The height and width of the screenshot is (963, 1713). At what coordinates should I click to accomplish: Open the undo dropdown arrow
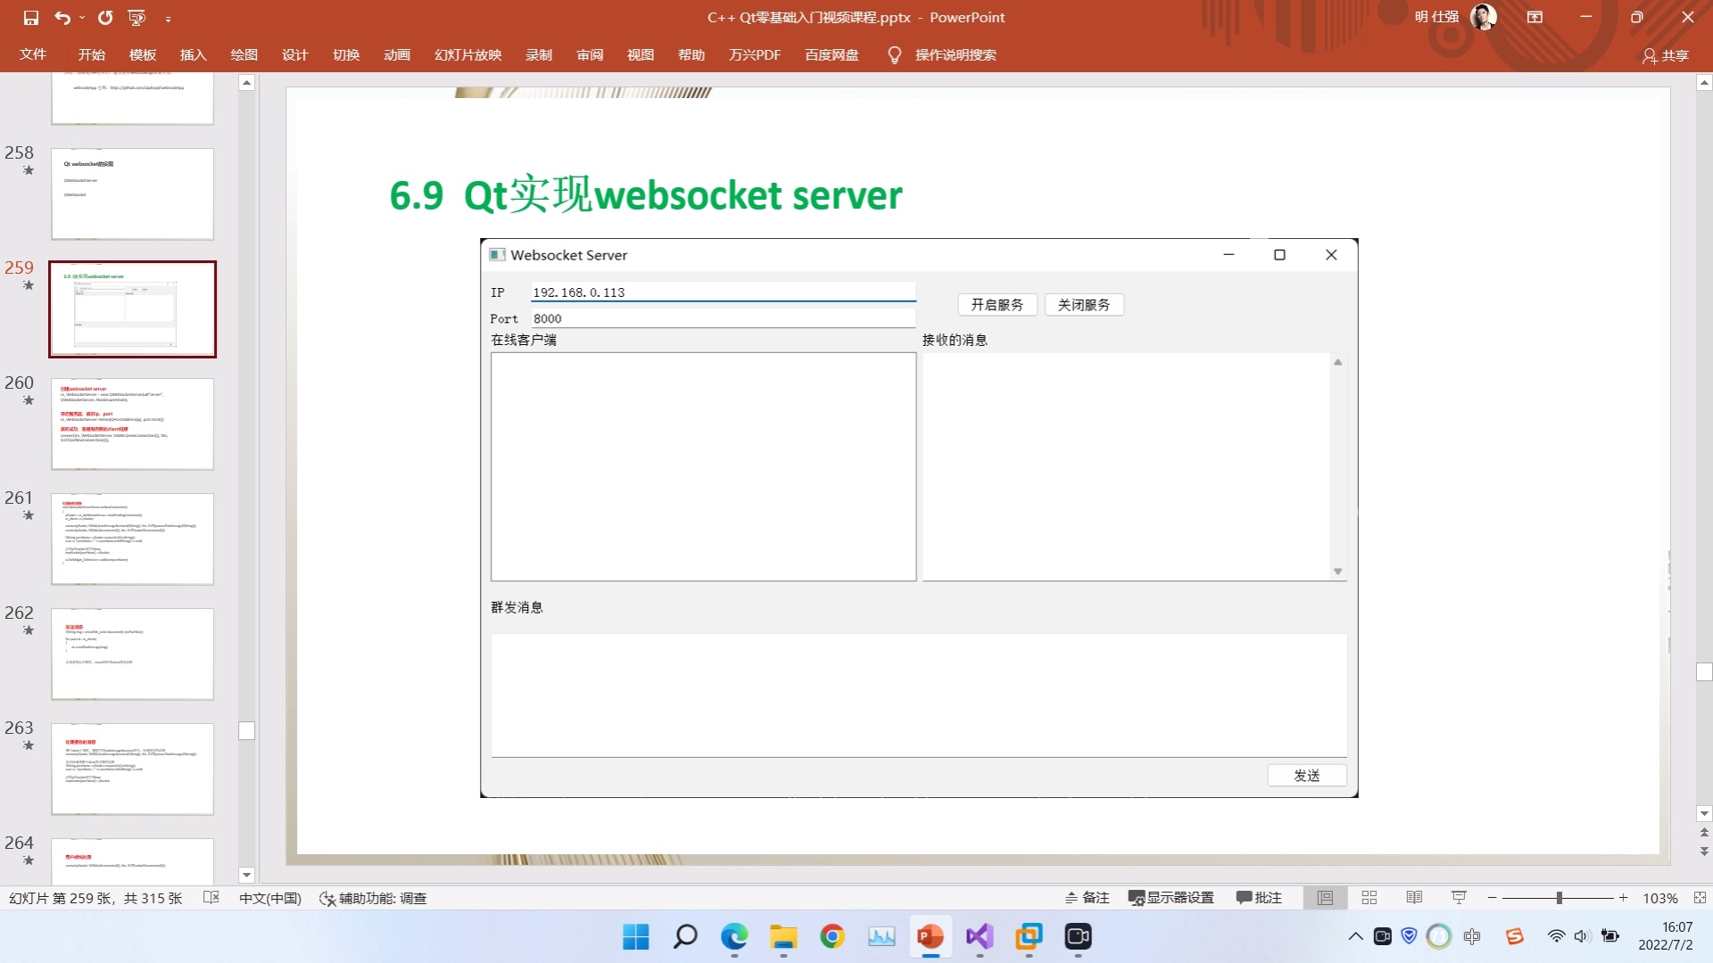pyautogui.click(x=80, y=17)
